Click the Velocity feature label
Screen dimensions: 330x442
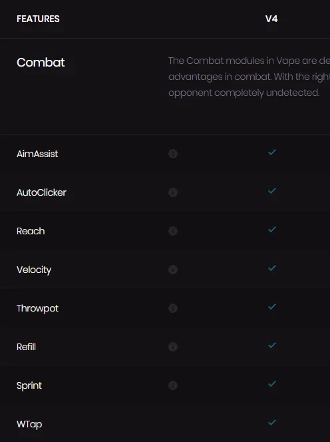tap(34, 270)
